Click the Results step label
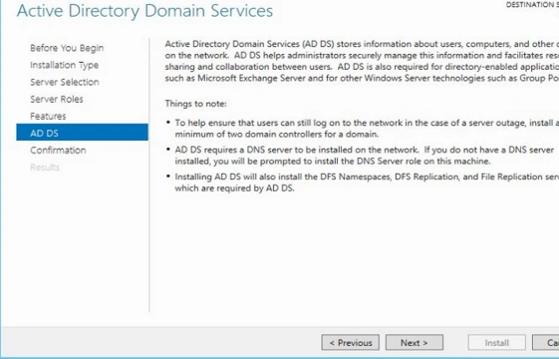This screenshot has height=359, width=559. click(45, 167)
